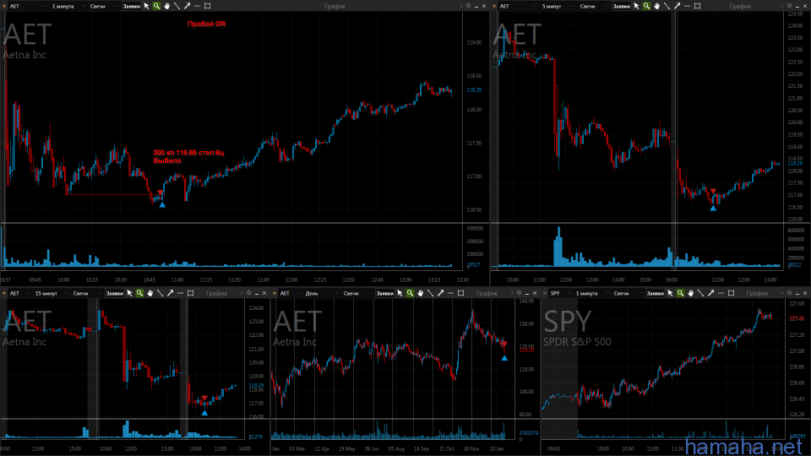Toggle Заявки in the SPY chart
Viewport: 811px width, 456px height.
pos(656,293)
